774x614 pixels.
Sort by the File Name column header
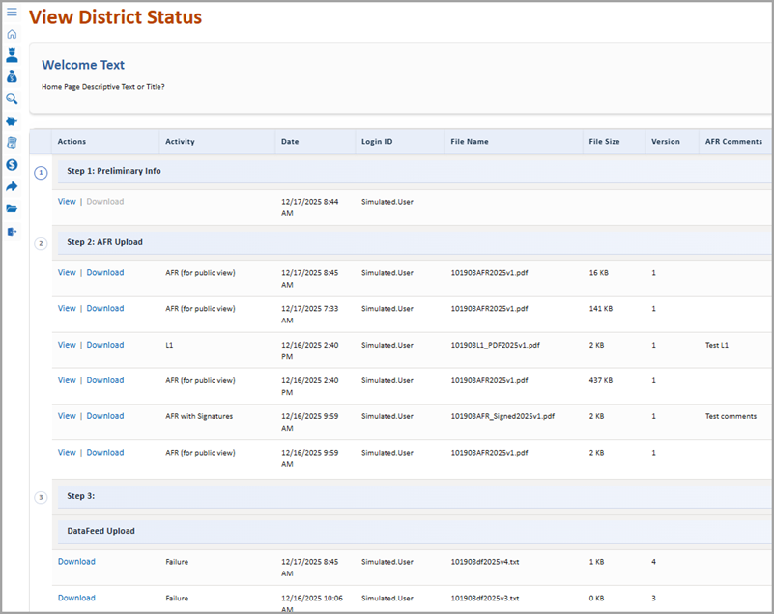tap(470, 142)
